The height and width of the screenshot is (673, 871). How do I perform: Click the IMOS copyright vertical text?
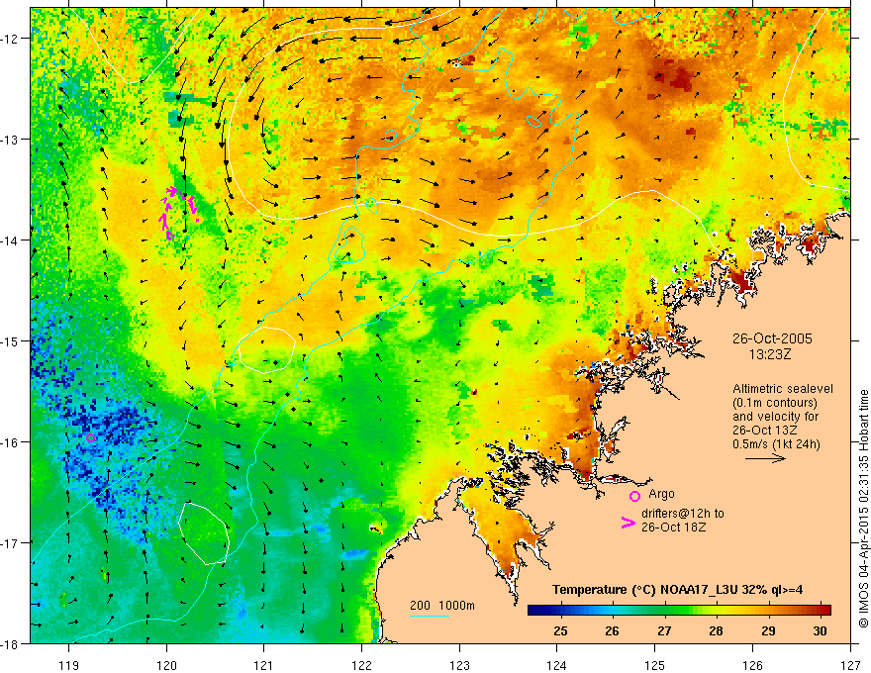[863, 508]
